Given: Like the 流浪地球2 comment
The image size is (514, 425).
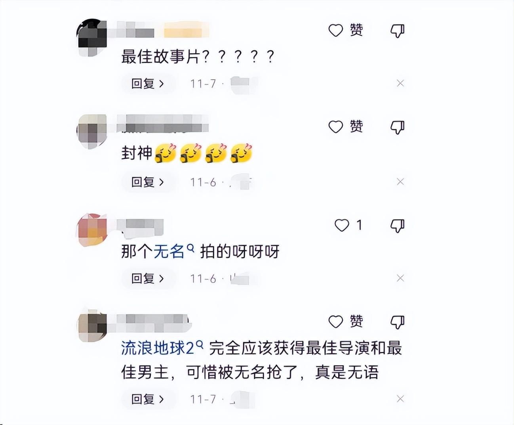Looking at the screenshot, I should (336, 322).
